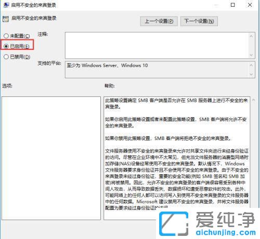Click the 支持的平台: label
The width and height of the screenshot is (260, 239).
click(x=49, y=63)
